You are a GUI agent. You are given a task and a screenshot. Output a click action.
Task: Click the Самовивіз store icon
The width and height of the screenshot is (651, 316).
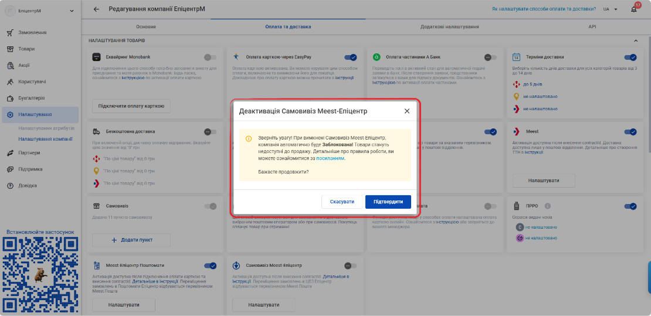[96, 206]
